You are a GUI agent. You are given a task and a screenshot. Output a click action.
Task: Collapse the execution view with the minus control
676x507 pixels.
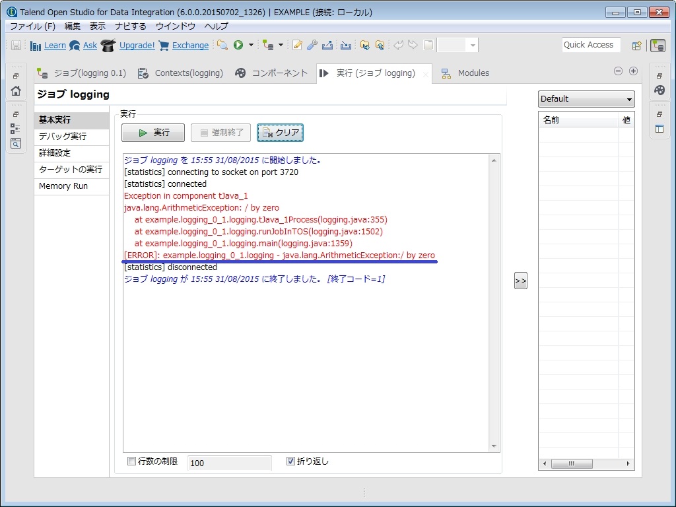coord(619,70)
